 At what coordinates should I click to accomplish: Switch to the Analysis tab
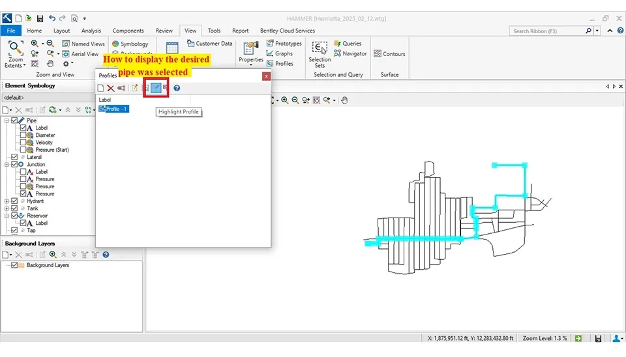(x=91, y=31)
